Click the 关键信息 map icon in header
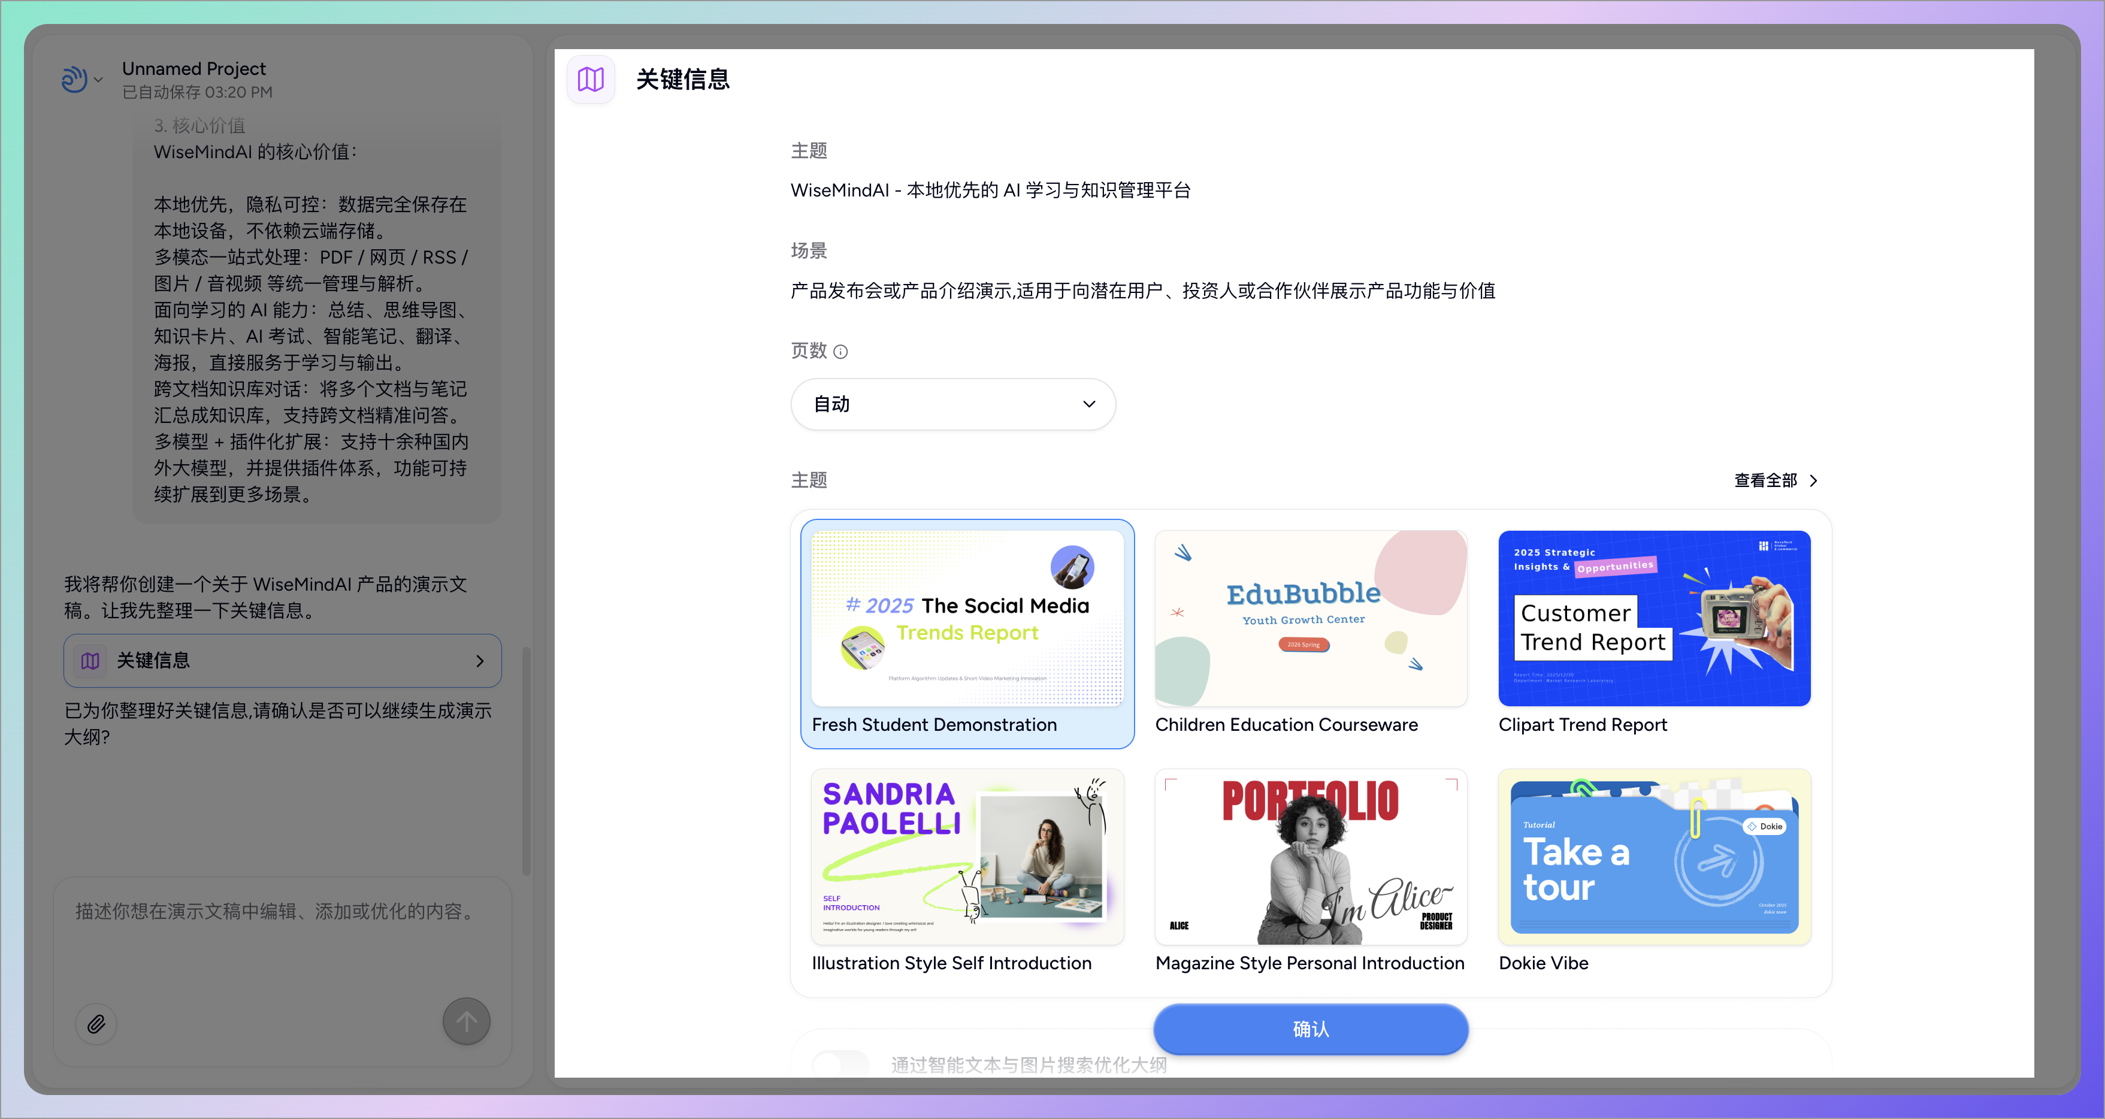The width and height of the screenshot is (2105, 1119). pos(590,79)
